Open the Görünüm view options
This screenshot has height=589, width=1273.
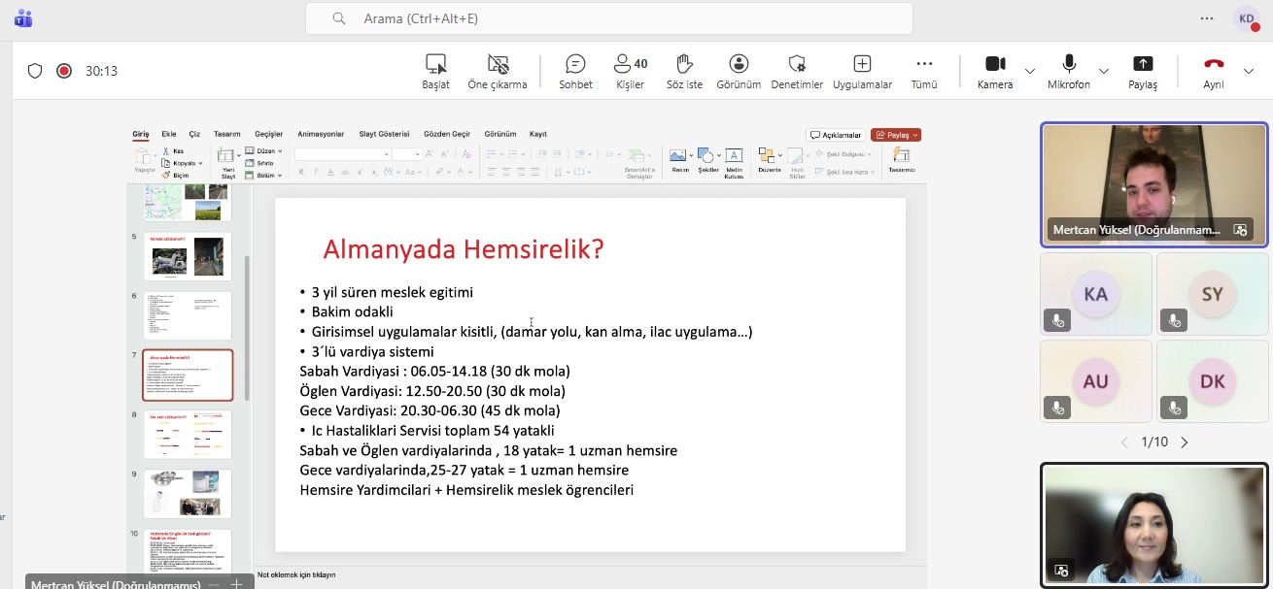[x=739, y=71]
